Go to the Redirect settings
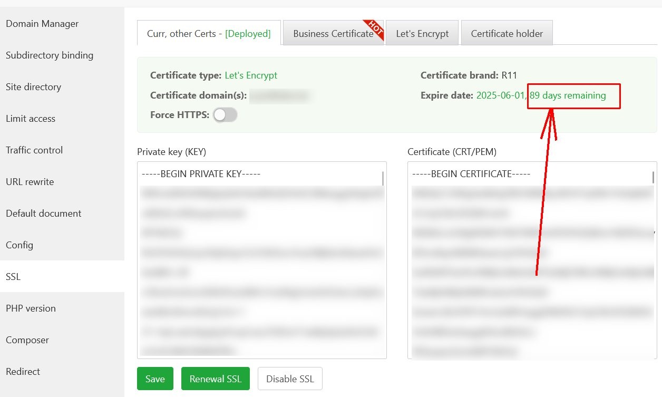This screenshot has height=397, width=662. pyautogui.click(x=23, y=372)
